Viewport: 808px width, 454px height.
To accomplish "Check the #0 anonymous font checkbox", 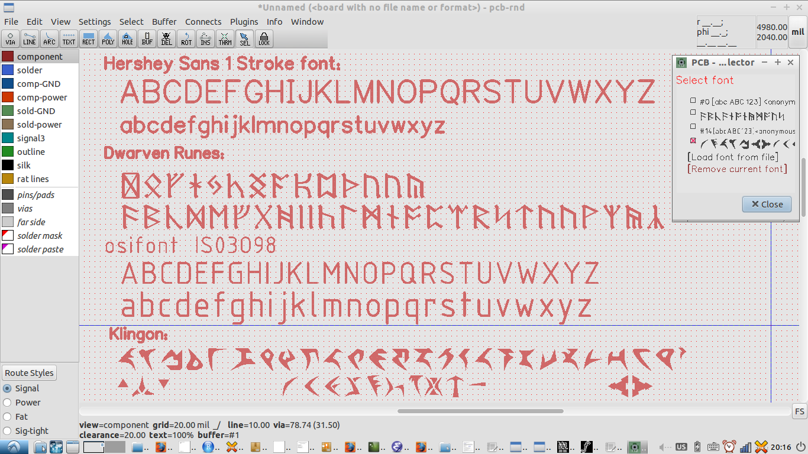I will (692, 100).
